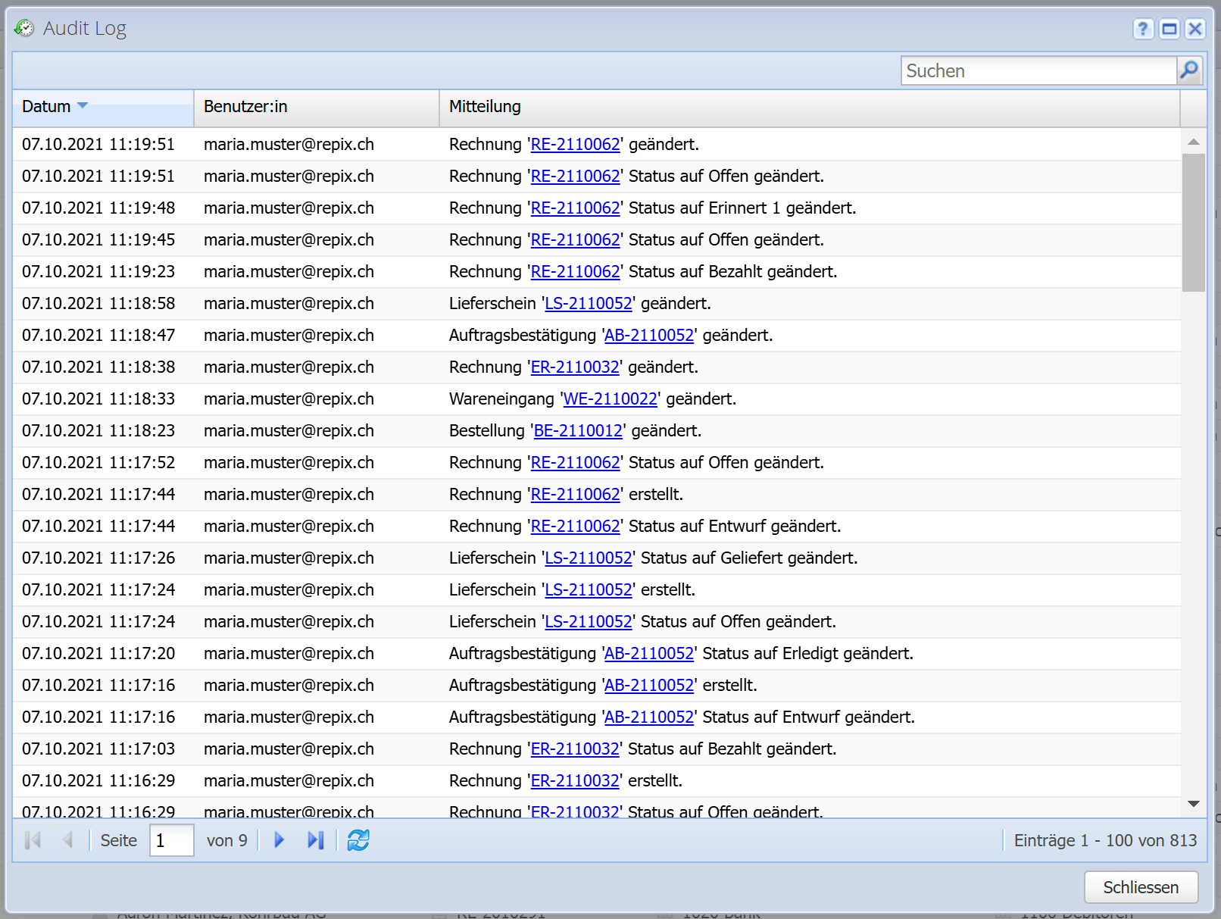Open the WE-2110022 Wareneingang link

(610, 399)
